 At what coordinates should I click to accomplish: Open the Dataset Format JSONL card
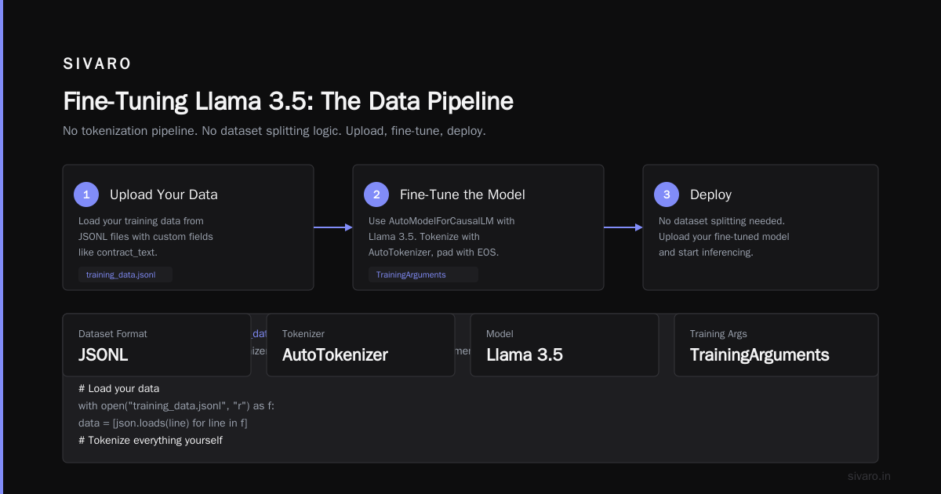click(x=157, y=345)
